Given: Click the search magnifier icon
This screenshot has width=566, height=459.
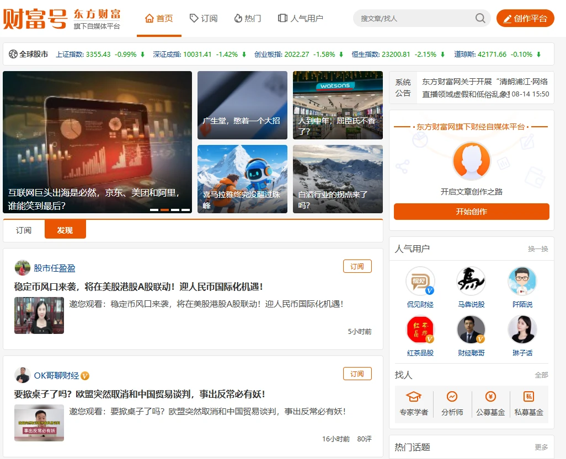Looking at the screenshot, I should [x=480, y=18].
